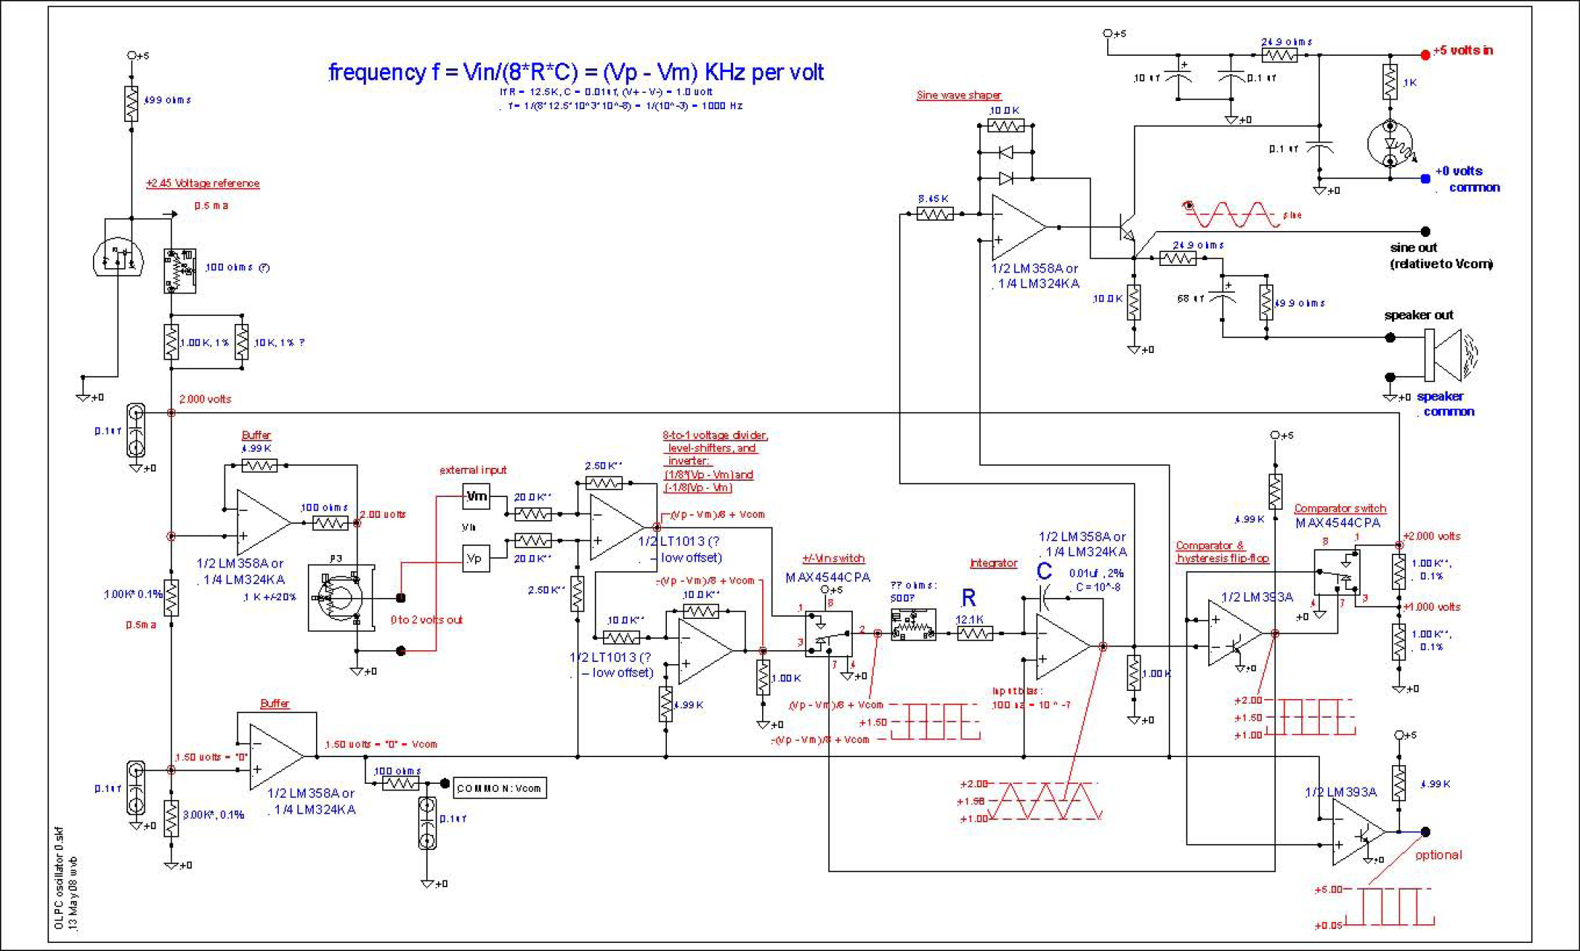The height and width of the screenshot is (951, 1580).
Task: Click the +2.45 Voltage reference heading
Action: (x=202, y=184)
